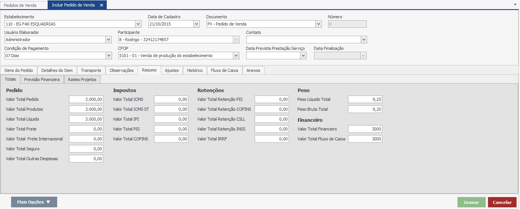Open the CFOP dropdown list
The image size is (520, 210).
[x=236, y=56]
